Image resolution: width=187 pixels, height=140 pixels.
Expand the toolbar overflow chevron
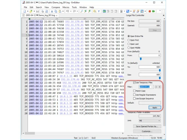pos(160,11)
